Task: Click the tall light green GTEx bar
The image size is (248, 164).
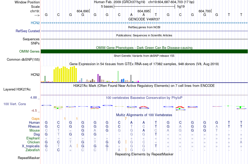Action: point(118,77)
